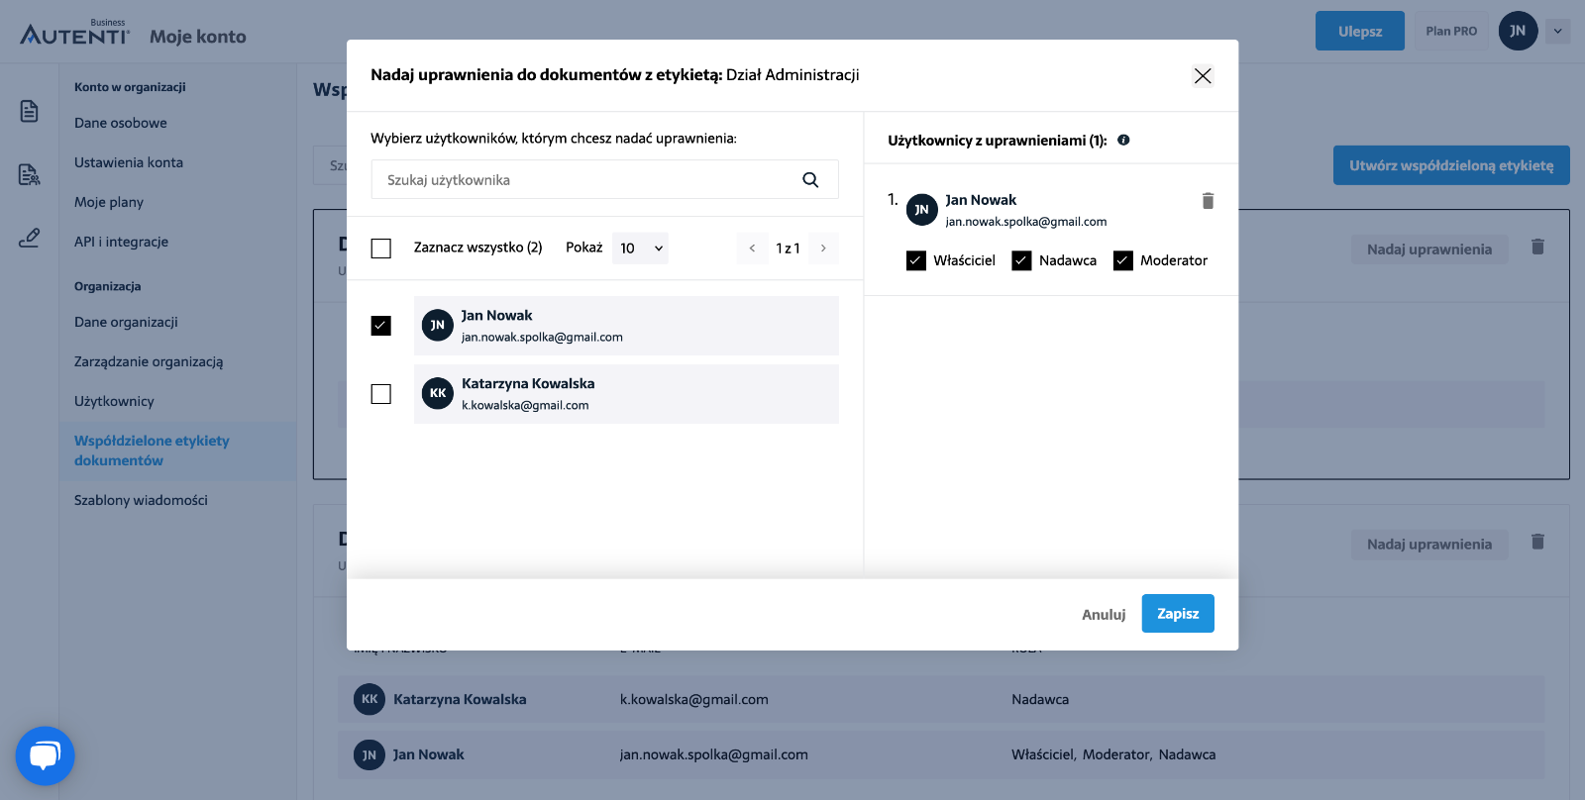1585x800 pixels.
Task: Click Utwórz współdzieloną etykietę button
Action: point(1451,165)
